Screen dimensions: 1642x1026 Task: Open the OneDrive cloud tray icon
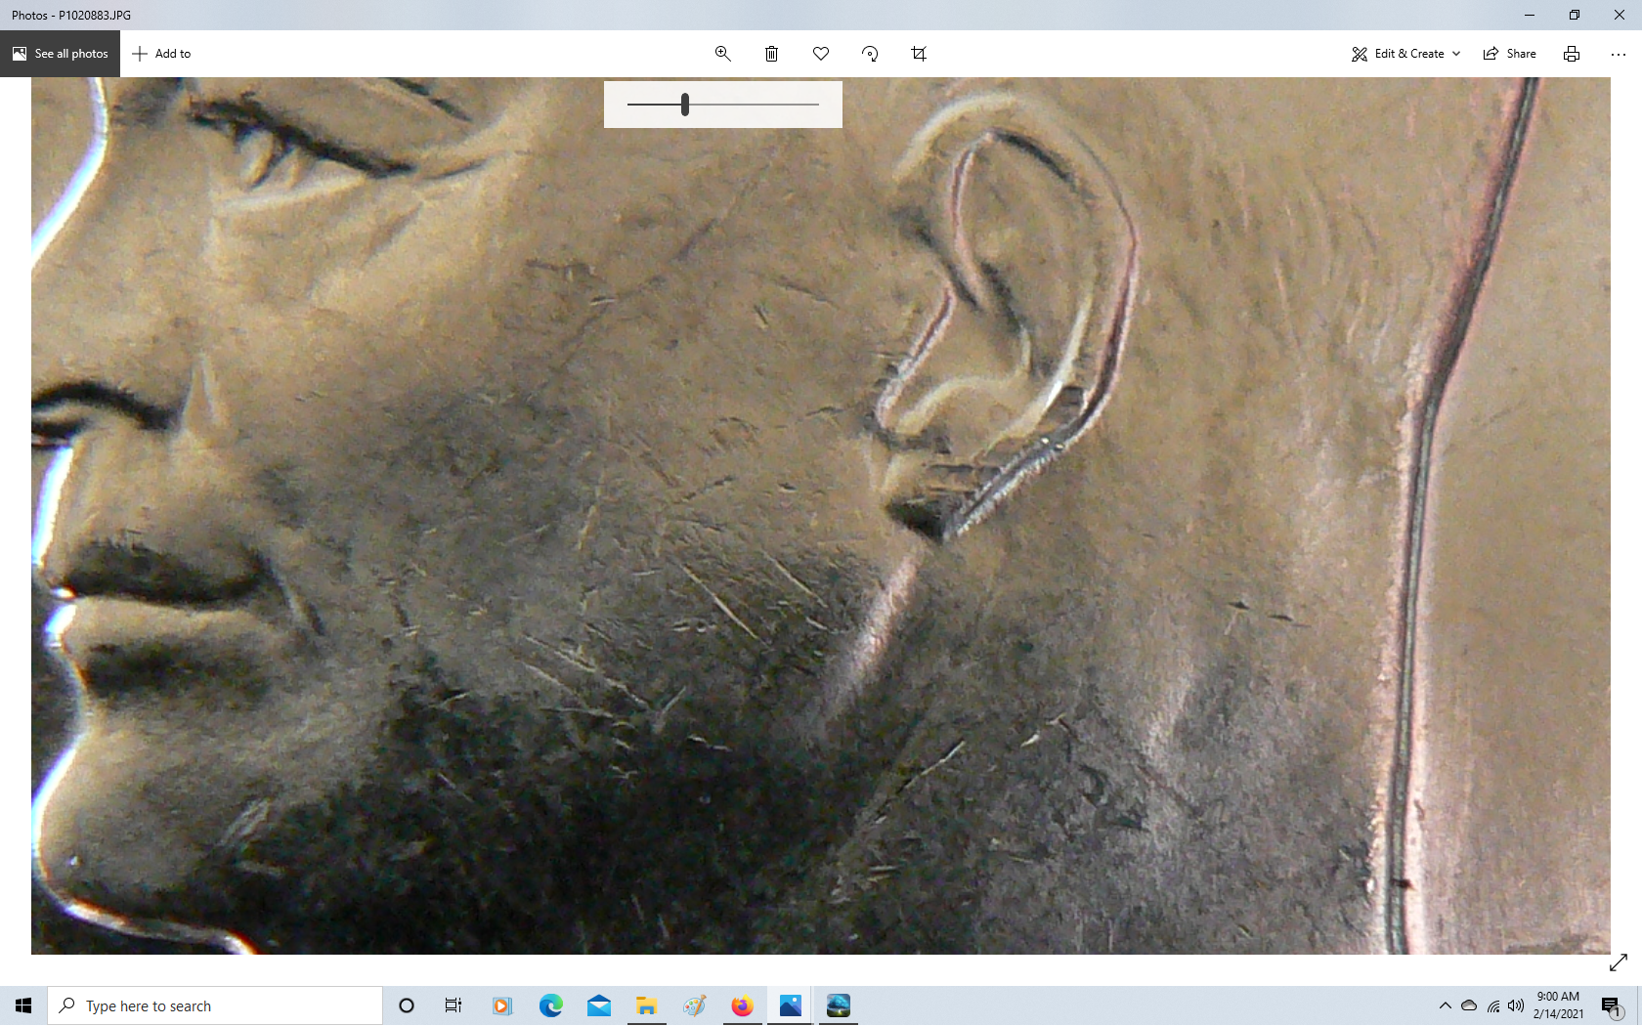tap(1469, 1005)
